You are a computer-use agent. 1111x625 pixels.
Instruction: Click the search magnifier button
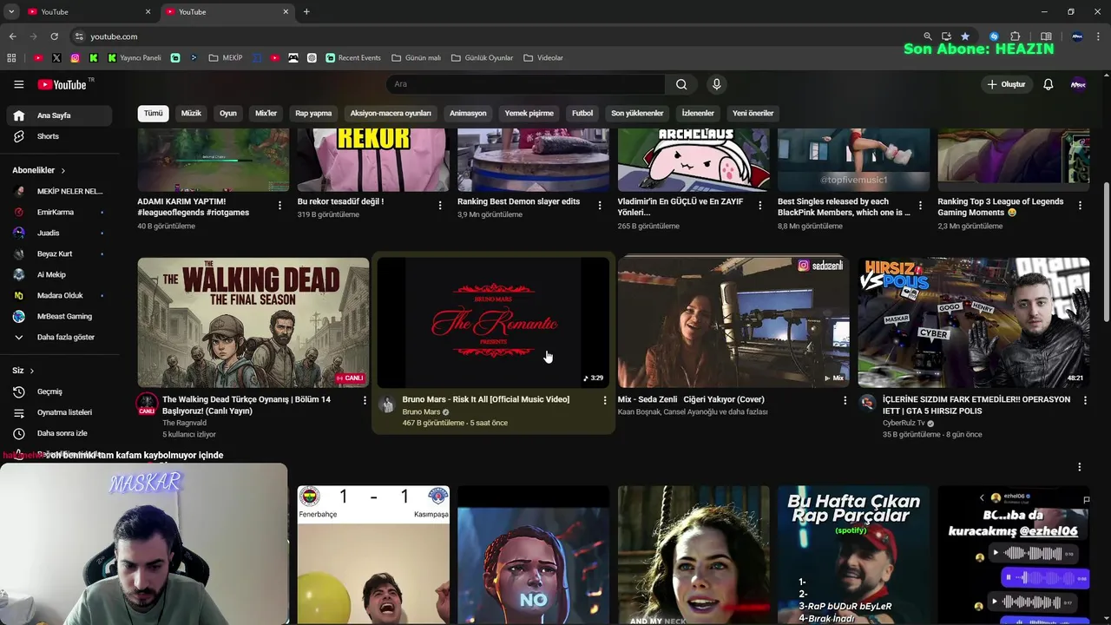tap(681, 84)
